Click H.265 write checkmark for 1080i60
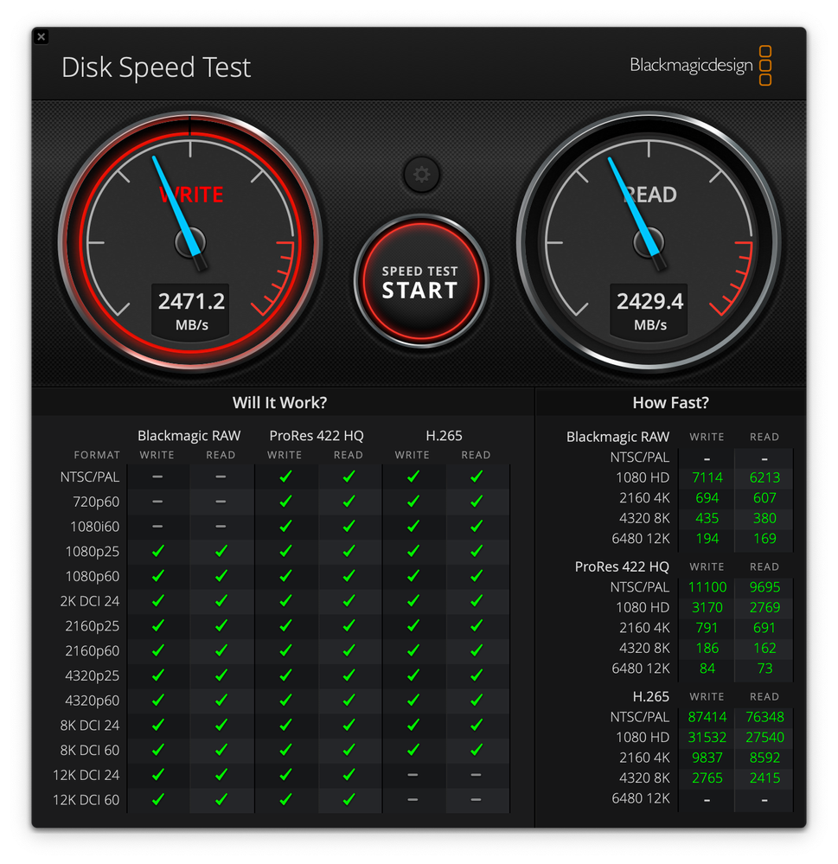 tap(413, 526)
